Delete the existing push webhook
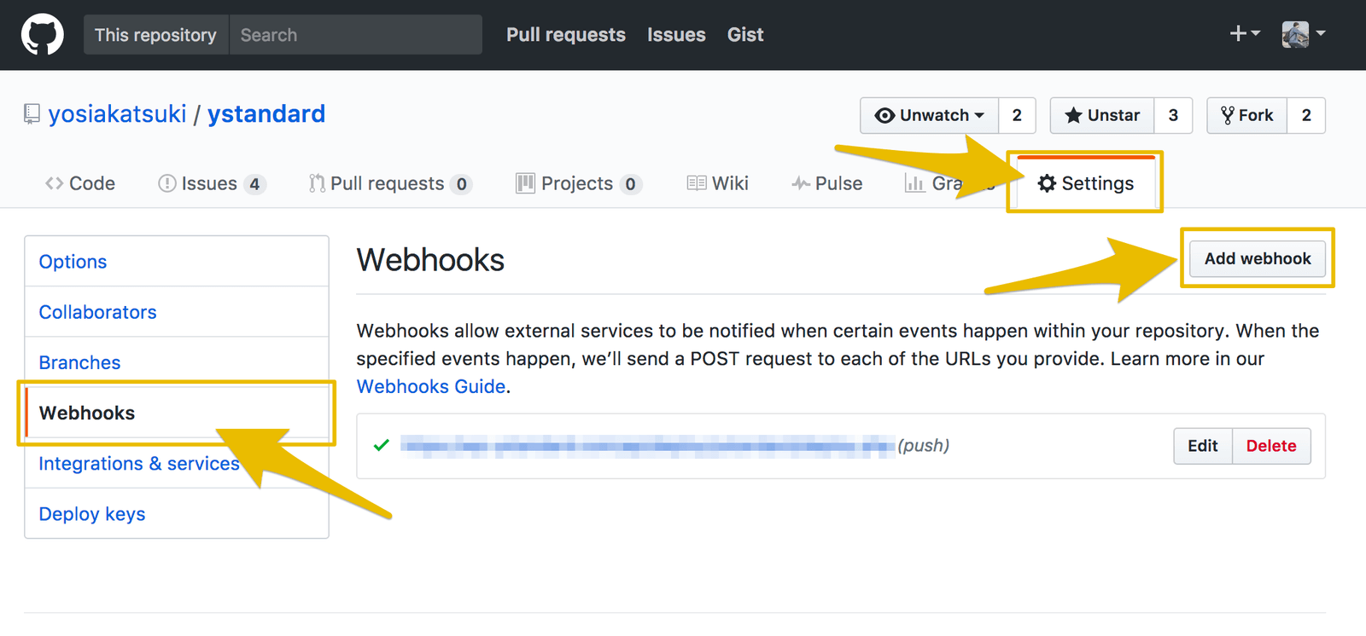1366x636 pixels. [1271, 446]
